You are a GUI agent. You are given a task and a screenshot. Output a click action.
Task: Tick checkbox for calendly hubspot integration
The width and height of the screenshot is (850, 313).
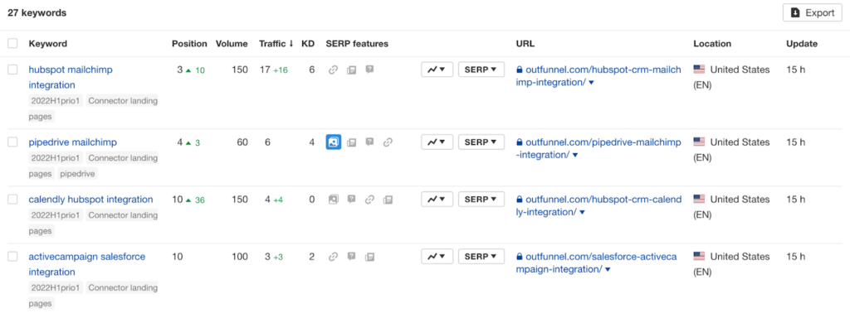(12, 200)
